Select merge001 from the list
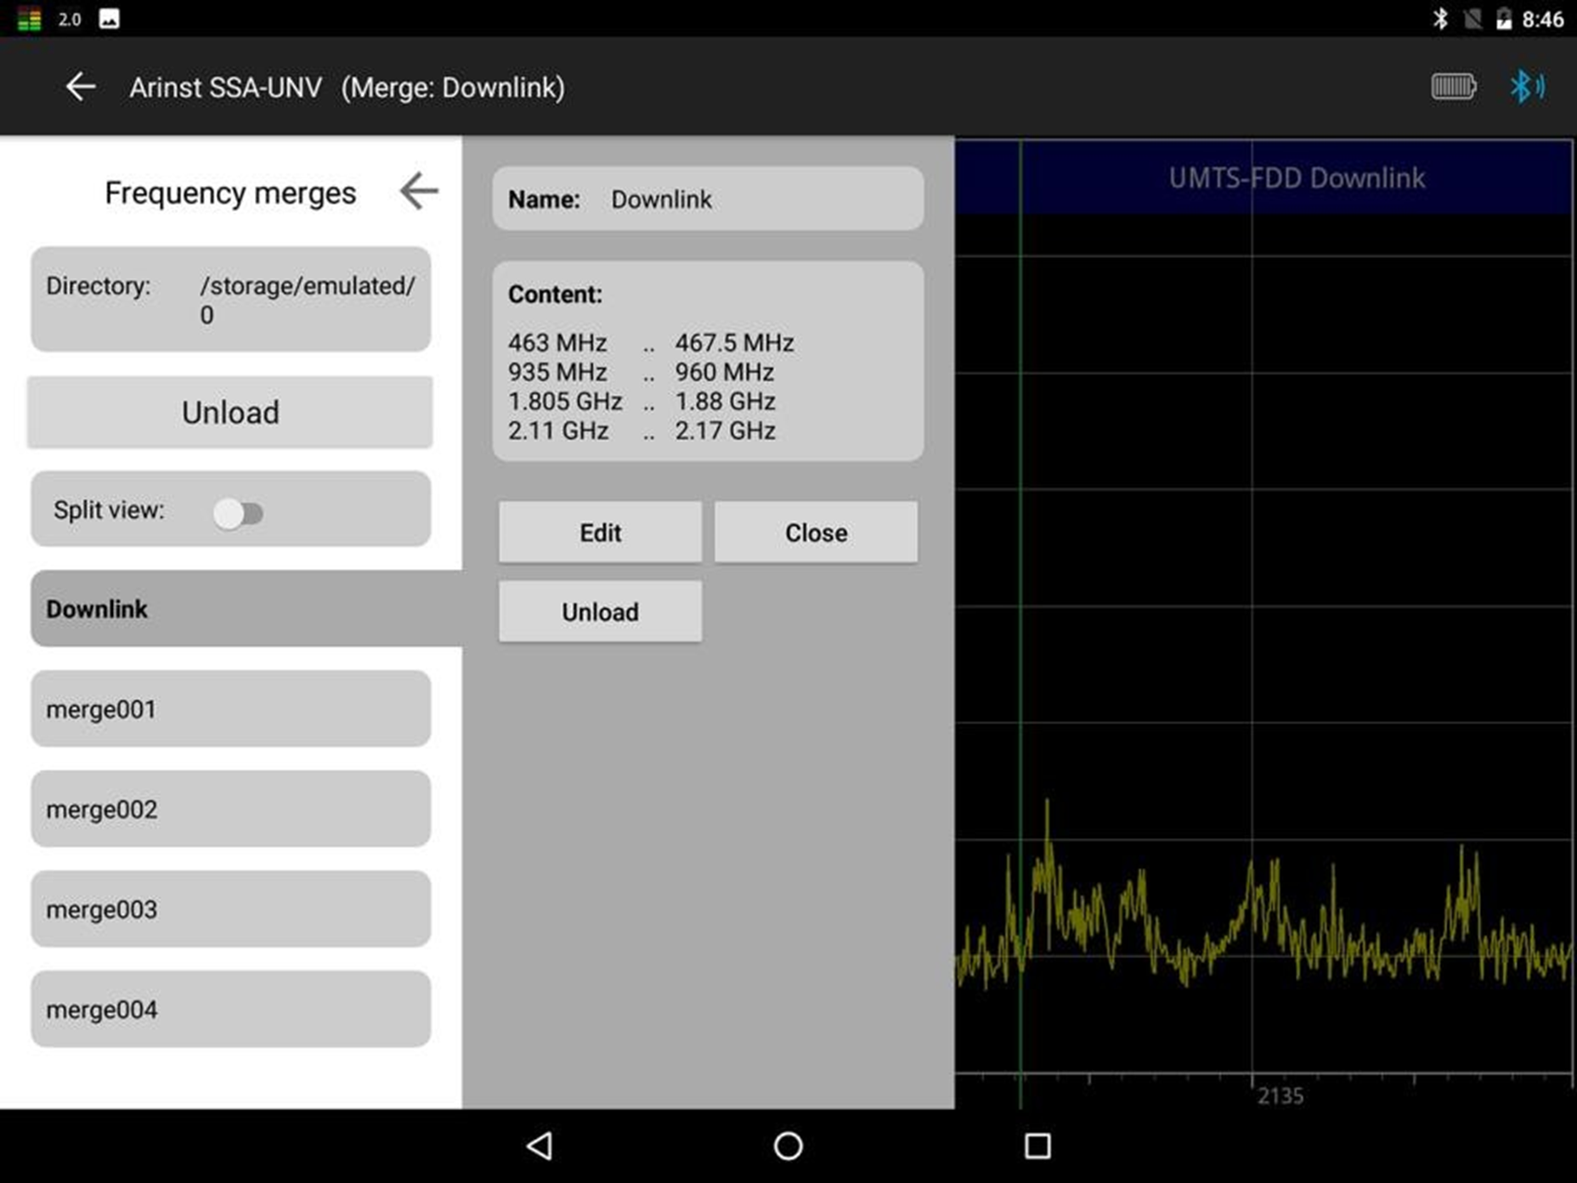 (x=231, y=709)
